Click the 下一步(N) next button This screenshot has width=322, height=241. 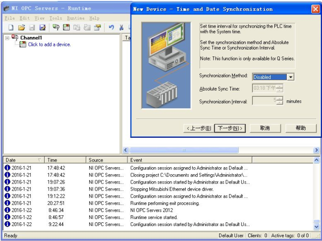point(230,128)
